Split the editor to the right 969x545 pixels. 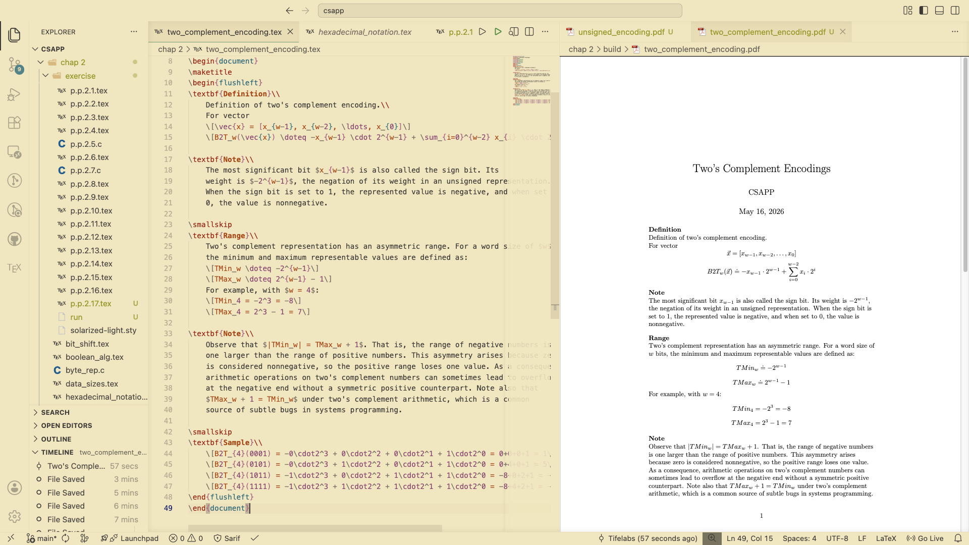point(529,32)
